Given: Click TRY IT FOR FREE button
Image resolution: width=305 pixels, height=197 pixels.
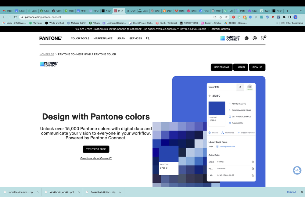Looking at the screenshot, I should (x=96, y=149).
